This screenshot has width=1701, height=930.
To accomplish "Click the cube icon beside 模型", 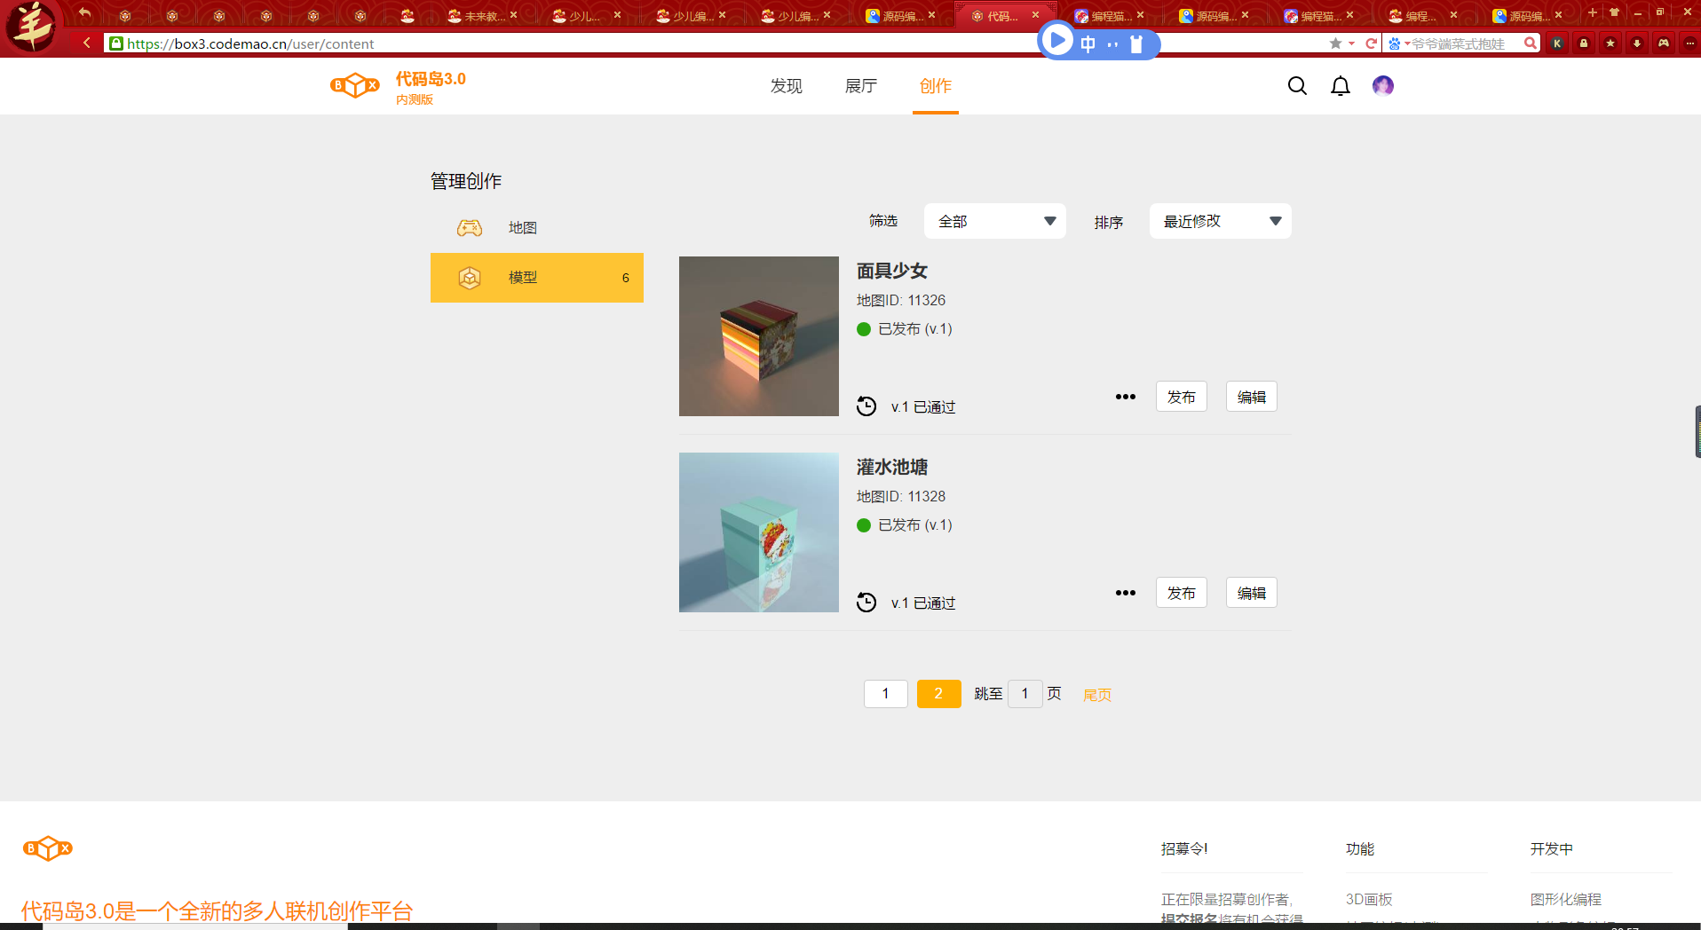I will coord(470,278).
